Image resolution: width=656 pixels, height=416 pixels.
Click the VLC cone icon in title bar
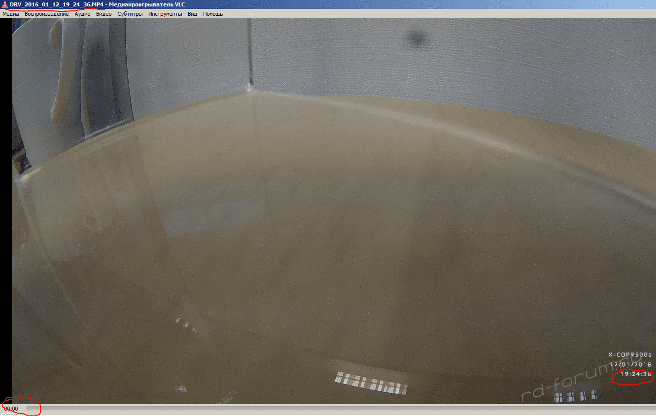coord(4,4)
